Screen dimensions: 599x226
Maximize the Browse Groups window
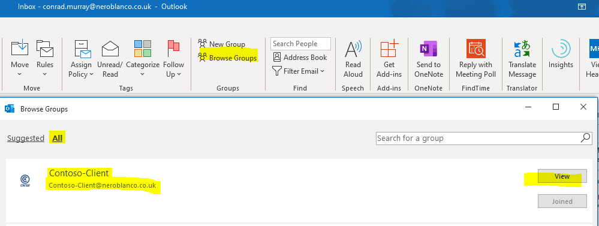556,107
